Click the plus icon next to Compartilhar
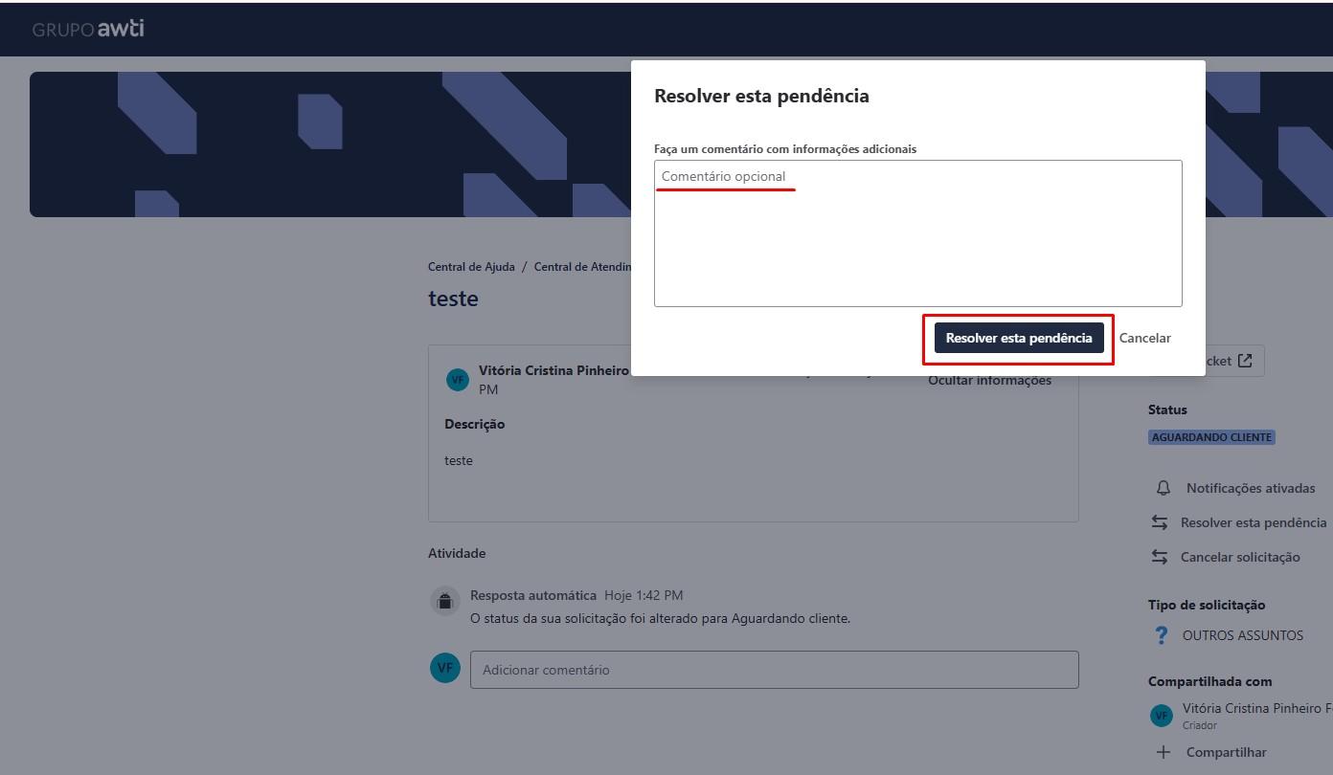Viewport: 1333px width, 775px height. (1163, 752)
